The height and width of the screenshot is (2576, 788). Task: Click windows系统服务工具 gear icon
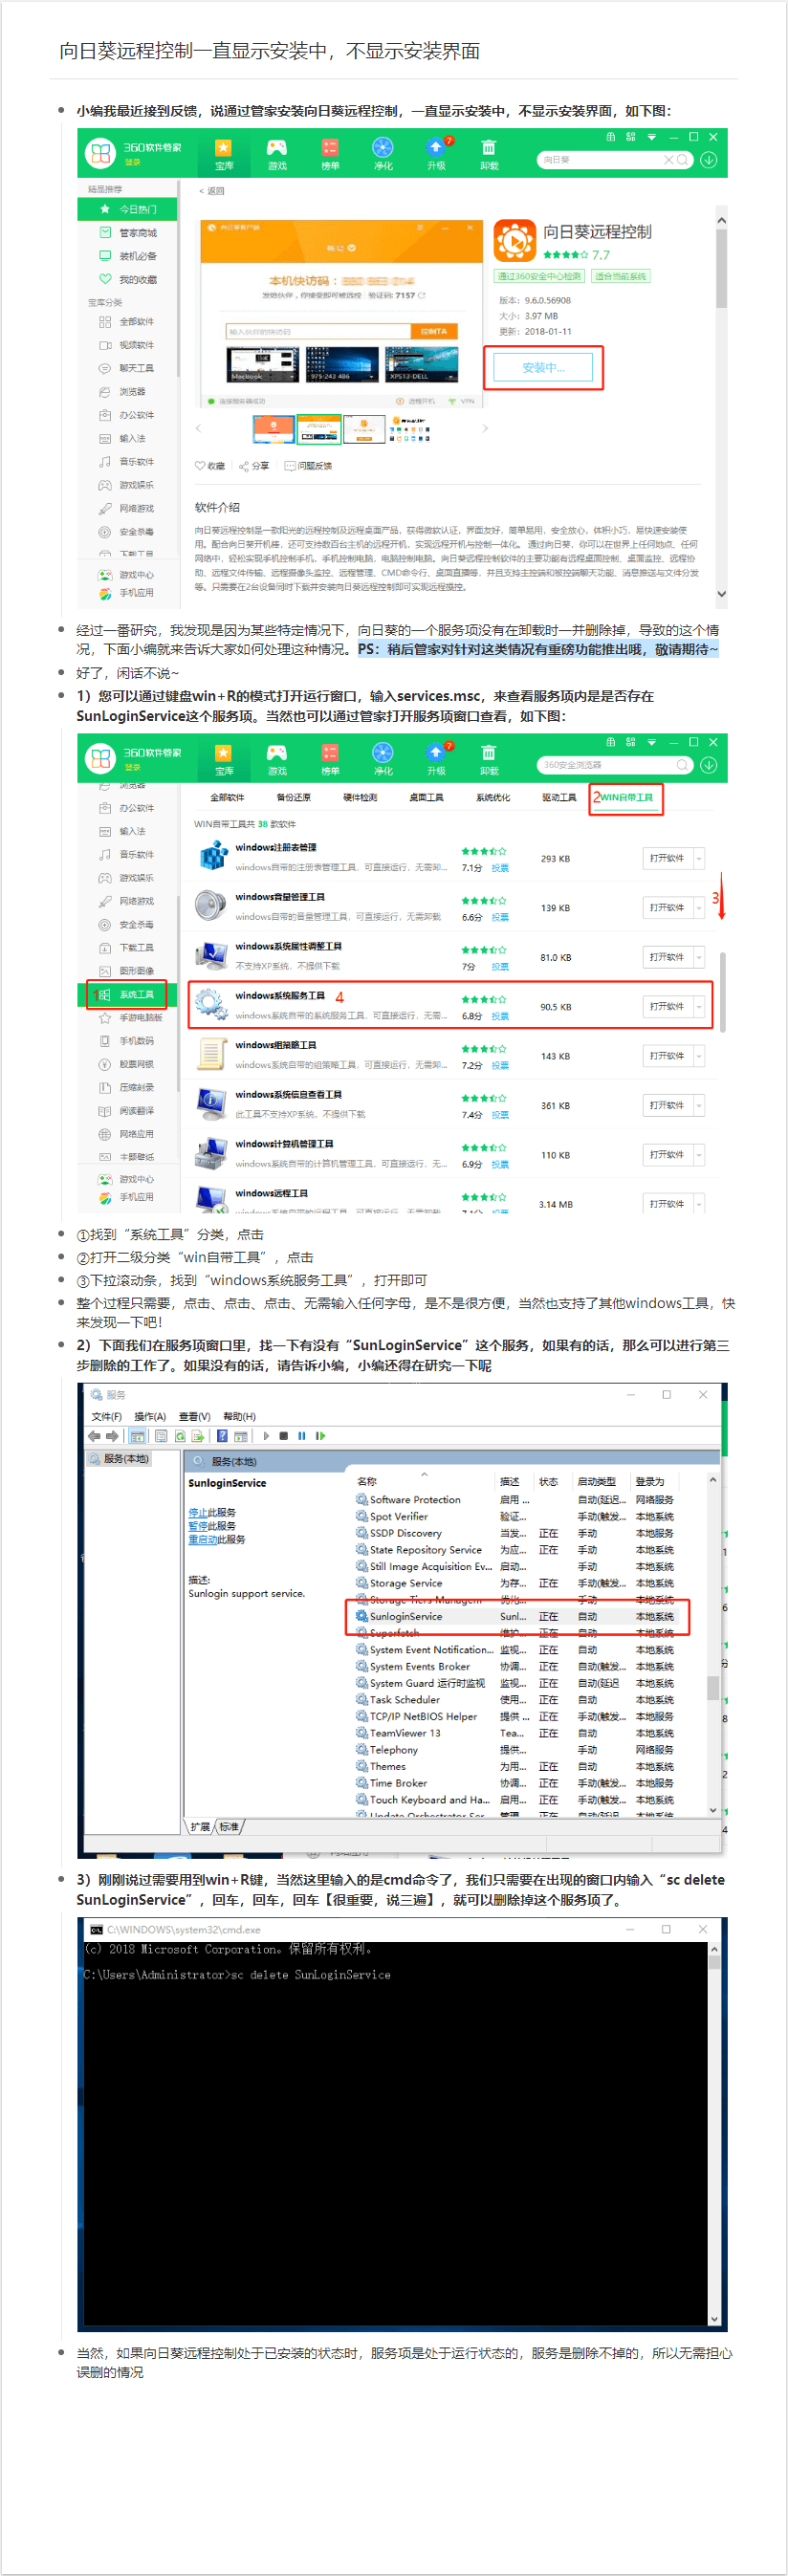[x=211, y=1004]
